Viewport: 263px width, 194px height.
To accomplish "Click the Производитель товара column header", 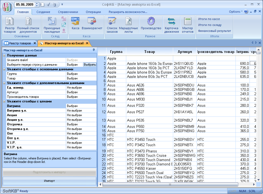I will (216, 52).
